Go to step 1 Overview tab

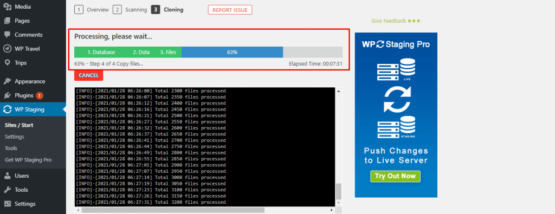coord(92,10)
